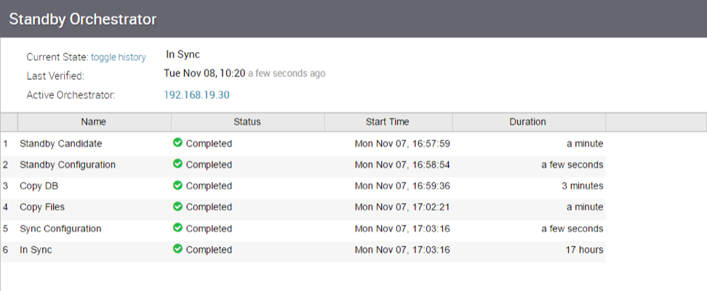Click Copy Files start time 17:02:21
Screen dimensions: 707x291
[x=402, y=207]
